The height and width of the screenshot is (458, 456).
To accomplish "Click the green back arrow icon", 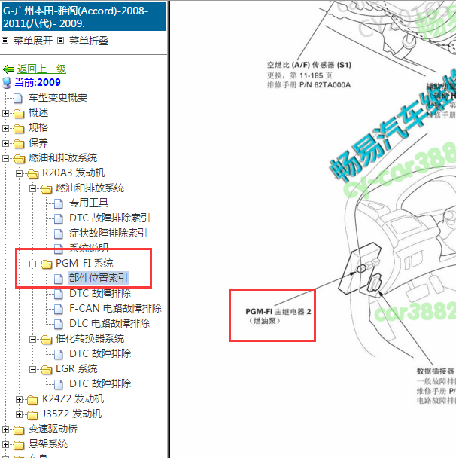I will point(8,69).
